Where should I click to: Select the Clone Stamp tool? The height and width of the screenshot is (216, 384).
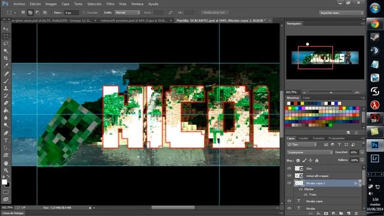[6, 88]
